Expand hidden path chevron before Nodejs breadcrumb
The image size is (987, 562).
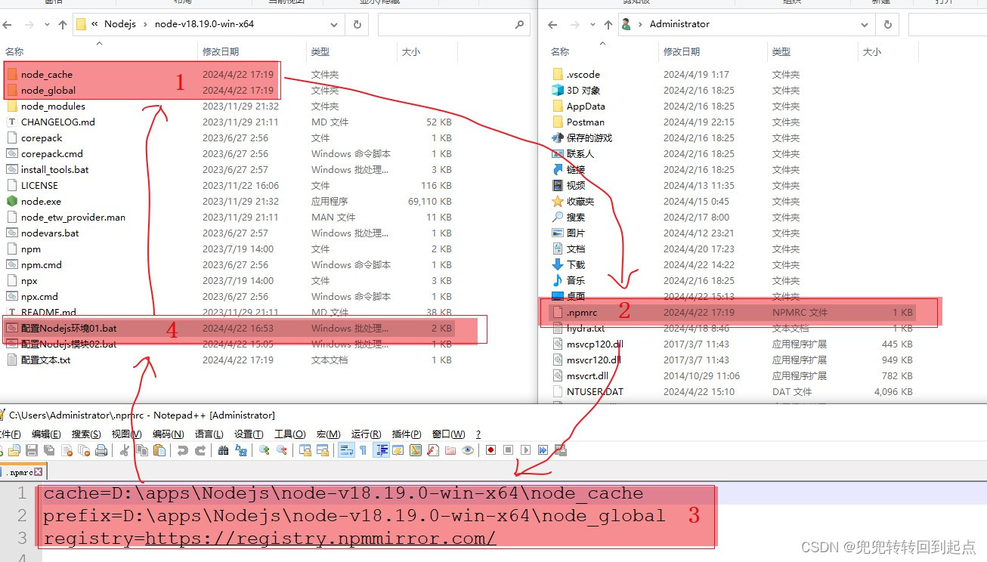pyautogui.click(x=94, y=24)
